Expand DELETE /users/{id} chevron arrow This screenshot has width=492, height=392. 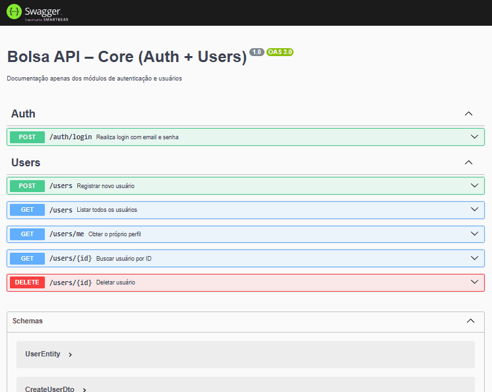click(x=474, y=282)
